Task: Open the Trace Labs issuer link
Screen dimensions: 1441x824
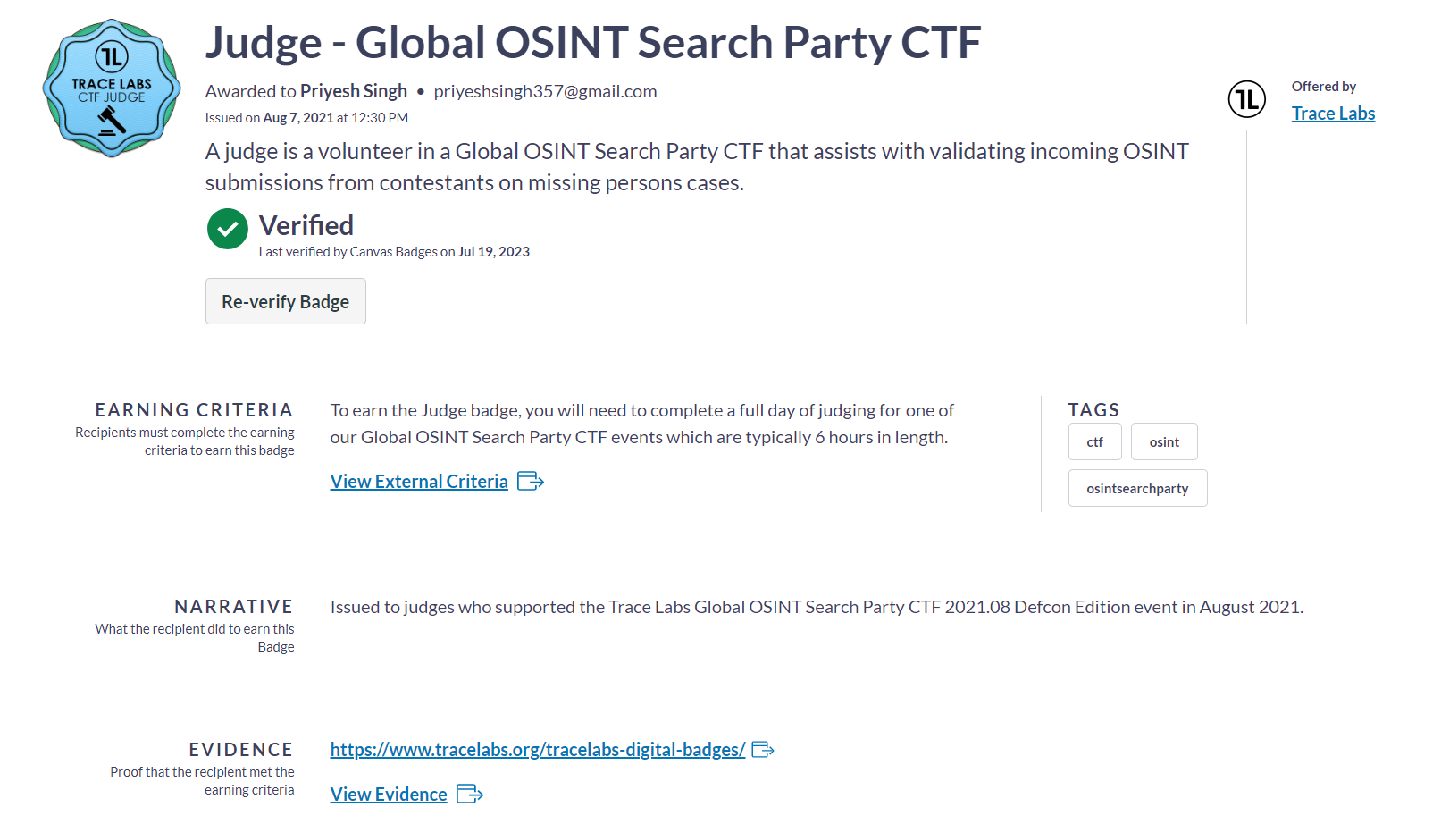Action: (x=1333, y=114)
